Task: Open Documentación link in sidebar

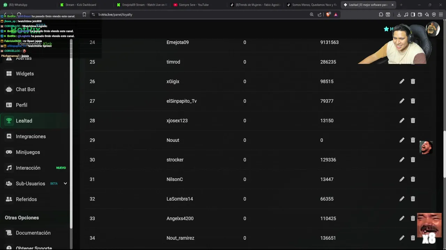Action: (x=35, y=233)
